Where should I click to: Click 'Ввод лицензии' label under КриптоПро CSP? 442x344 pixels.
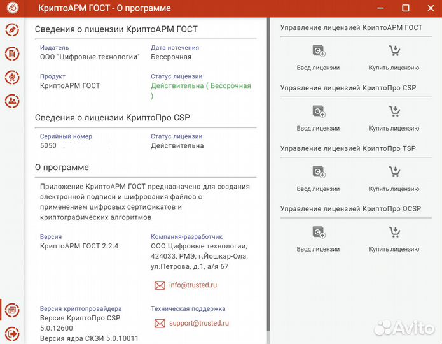318,128
